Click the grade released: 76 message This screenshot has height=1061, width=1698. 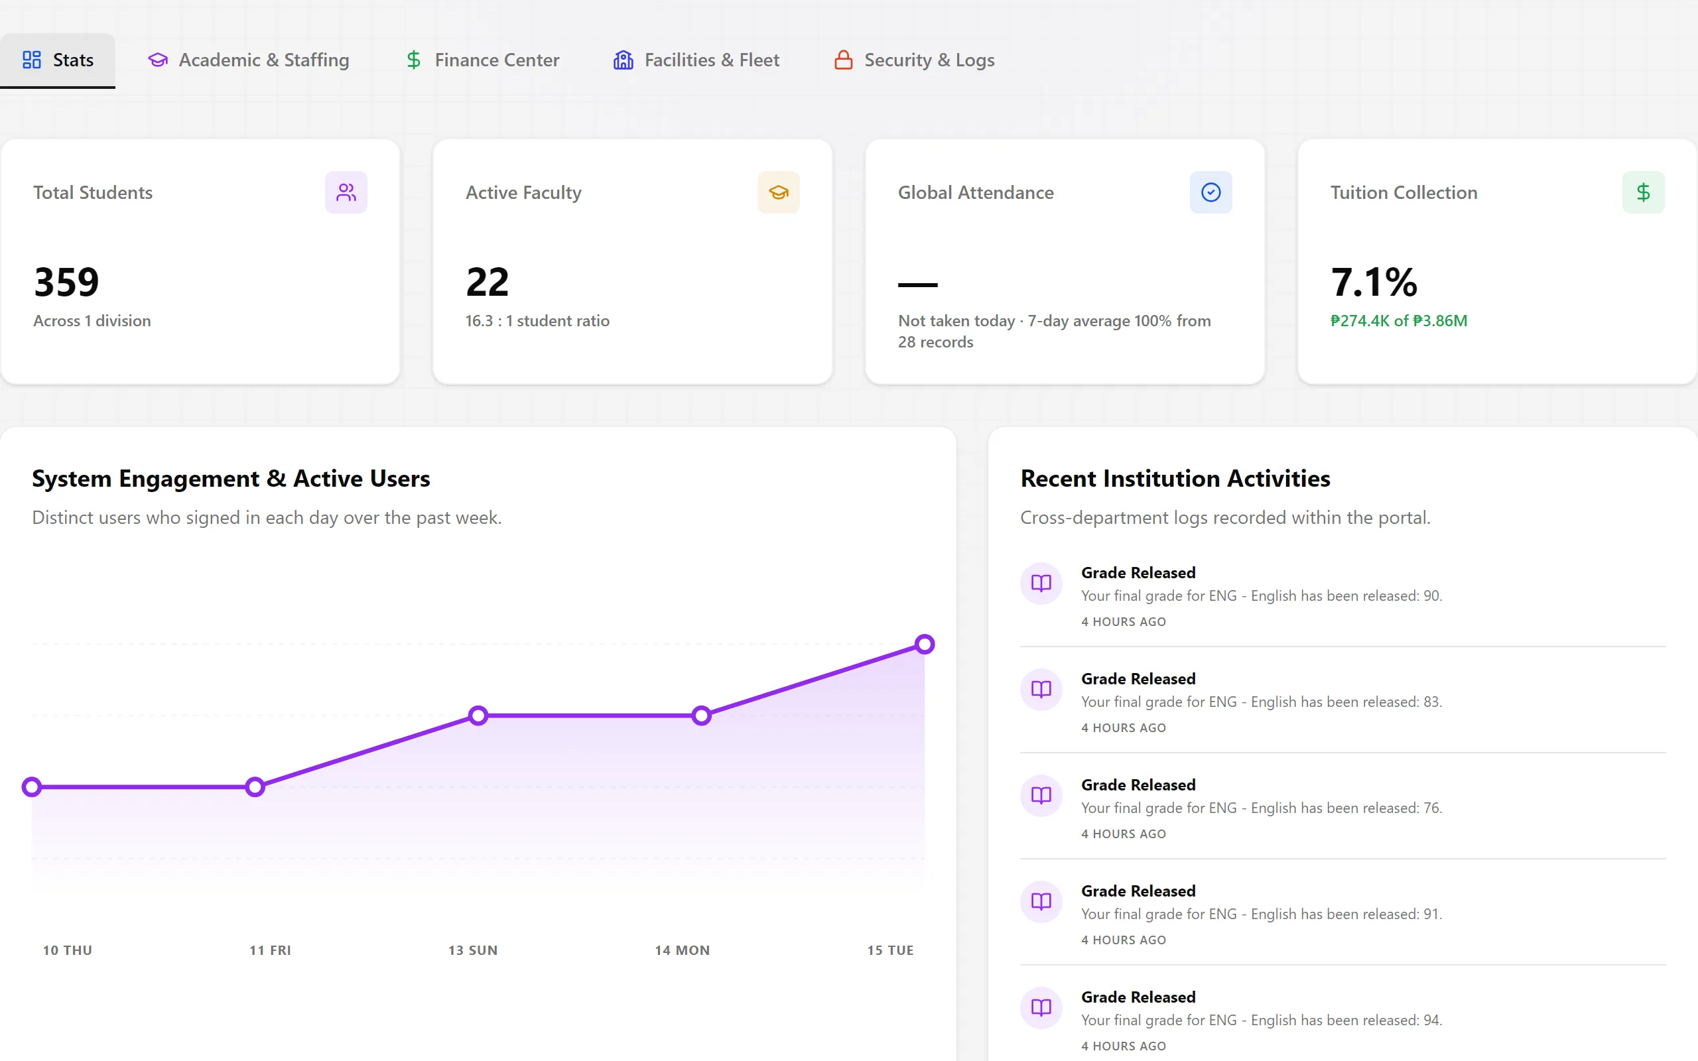(x=1261, y=808)
